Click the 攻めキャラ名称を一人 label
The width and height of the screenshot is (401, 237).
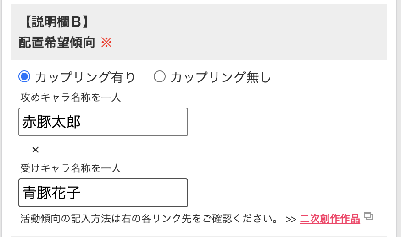[70, 97]
